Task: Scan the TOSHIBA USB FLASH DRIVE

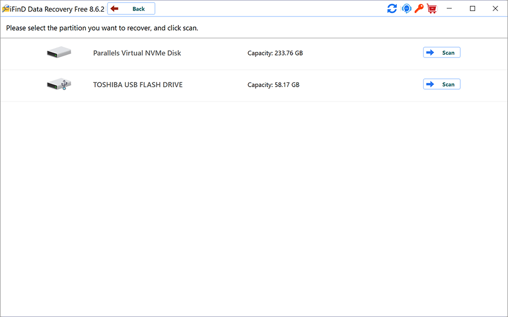Action: coord(441,84)
